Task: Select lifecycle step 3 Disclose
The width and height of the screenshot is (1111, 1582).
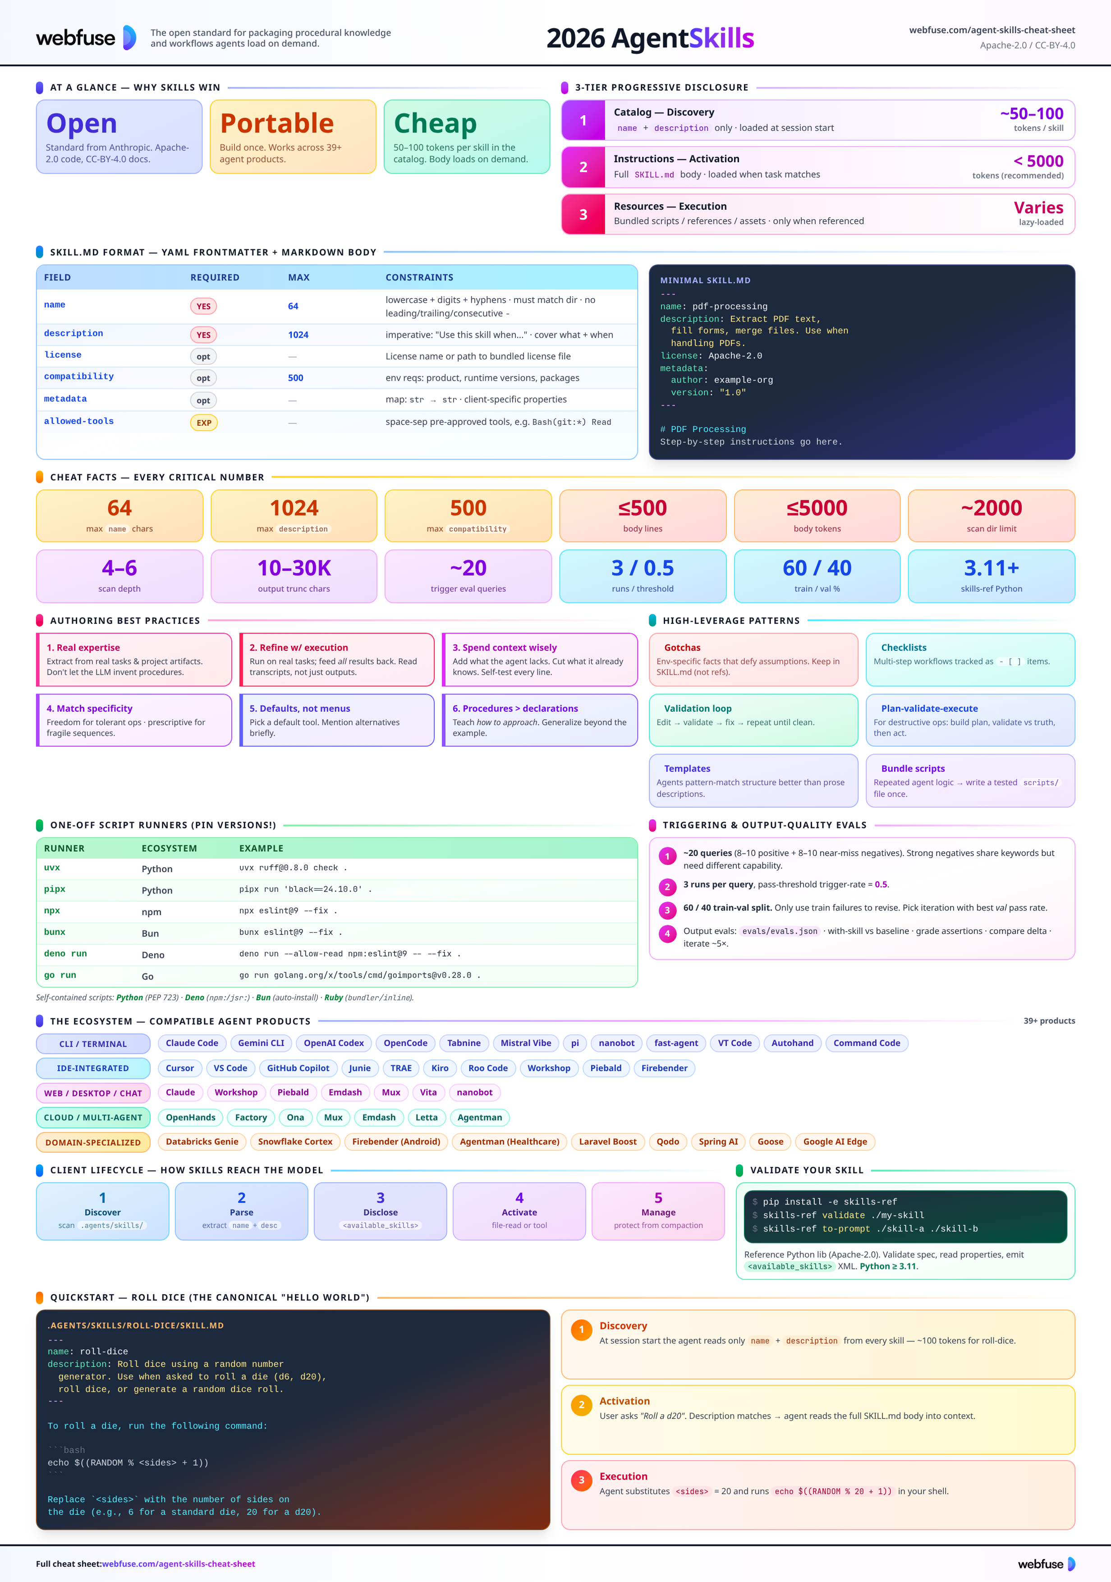Action: click(x=380, y=1211)
